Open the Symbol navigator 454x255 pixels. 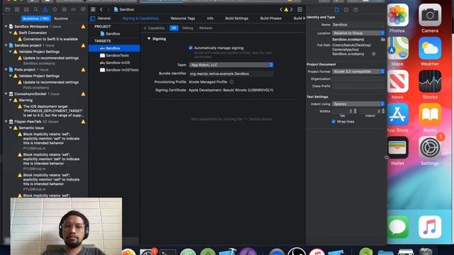click(x=26, y=9)
